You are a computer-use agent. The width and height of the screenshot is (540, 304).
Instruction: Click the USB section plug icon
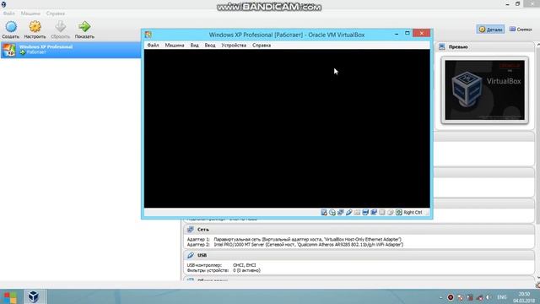click(x=191, y=255)
